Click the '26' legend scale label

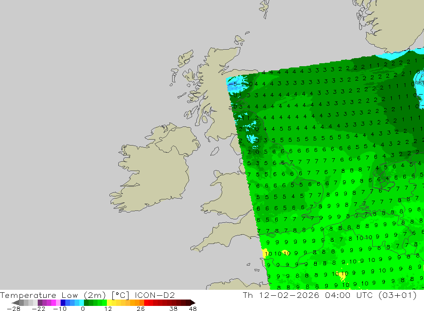(141, 309)
